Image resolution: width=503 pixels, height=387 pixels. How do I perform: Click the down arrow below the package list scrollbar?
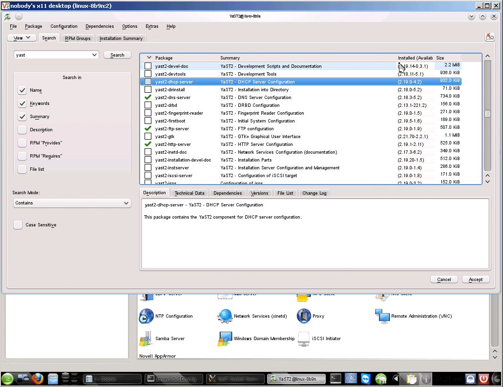click(x=487, y=182)
